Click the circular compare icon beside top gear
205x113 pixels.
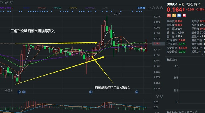coord(6,2)
